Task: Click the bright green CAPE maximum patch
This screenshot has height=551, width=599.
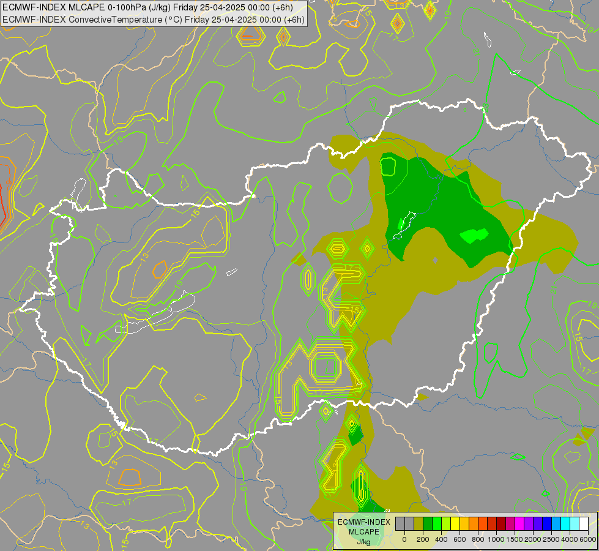Action: [474, 236]
